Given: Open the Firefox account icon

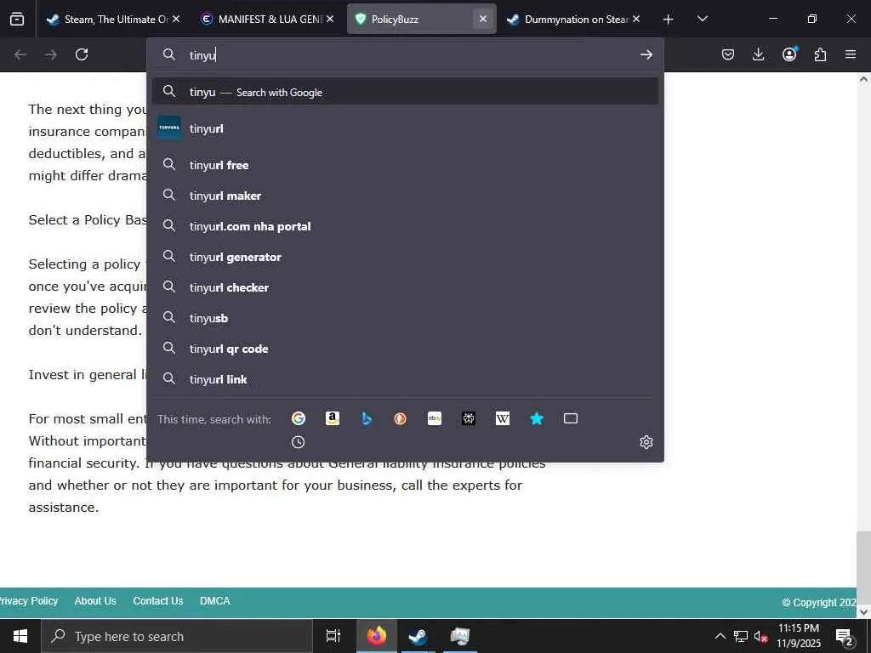Looking at the screenshot, I should click(789, 54).
